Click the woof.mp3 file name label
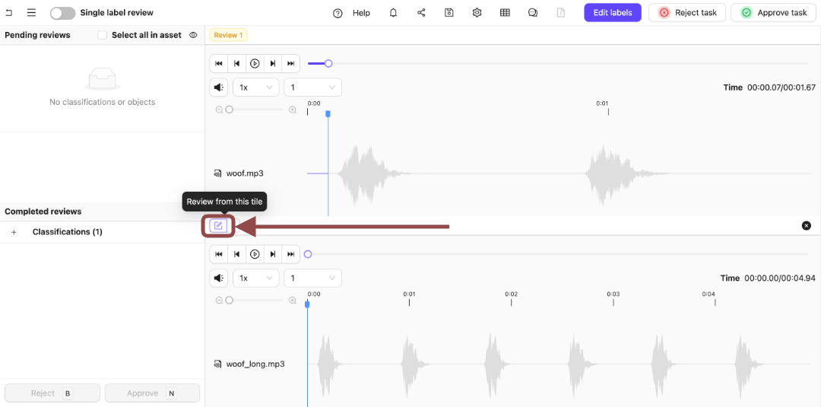821x407 pixels. (x=243, y=173)
